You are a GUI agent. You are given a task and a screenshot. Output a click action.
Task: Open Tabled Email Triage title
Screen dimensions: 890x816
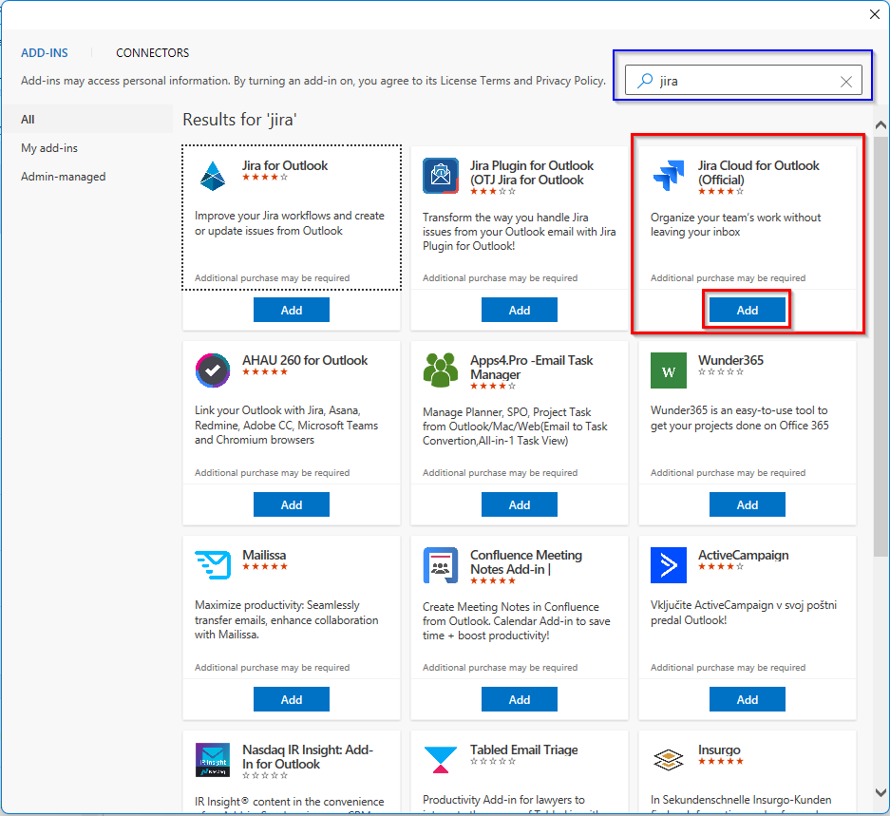(524, 750)
